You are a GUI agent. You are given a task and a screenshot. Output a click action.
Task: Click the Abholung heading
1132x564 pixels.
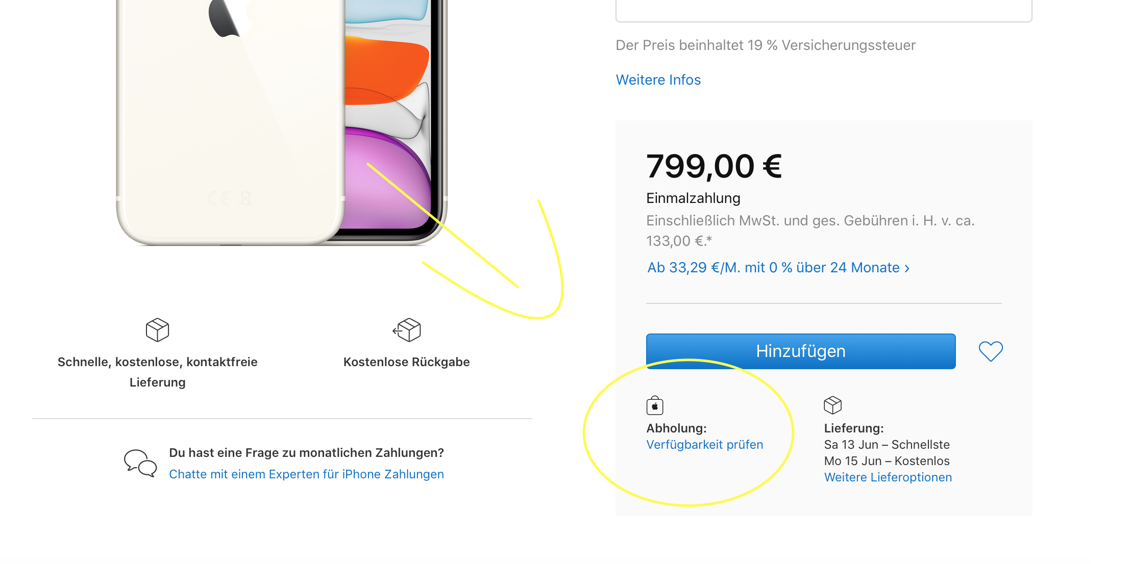point(676,428)
